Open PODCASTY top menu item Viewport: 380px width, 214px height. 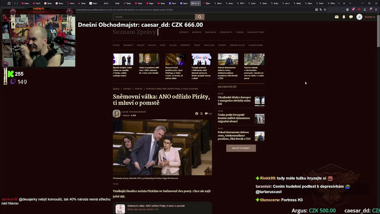click(226, 32)
